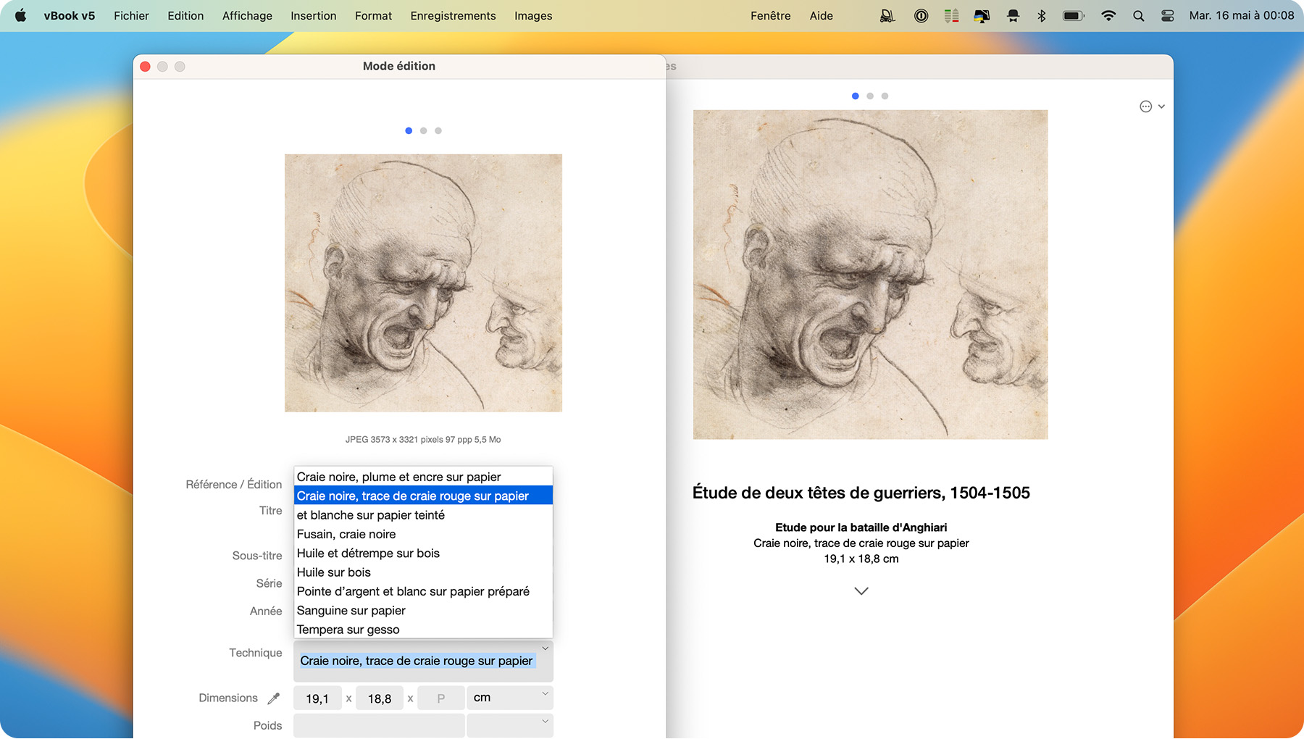The height and width of the screenshot is (739, 1304).
Task: Click the circled number one menu bar icon
Action: [921, 16]
